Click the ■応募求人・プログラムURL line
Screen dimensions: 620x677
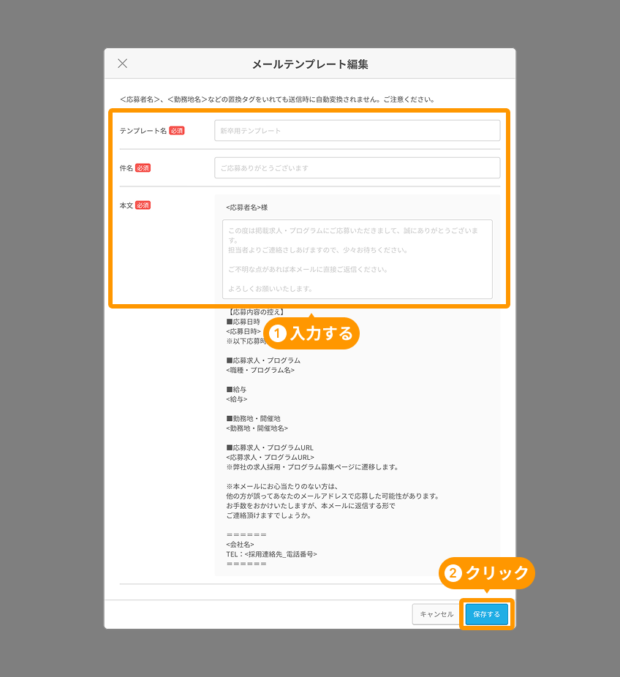(x=270, y=447)
